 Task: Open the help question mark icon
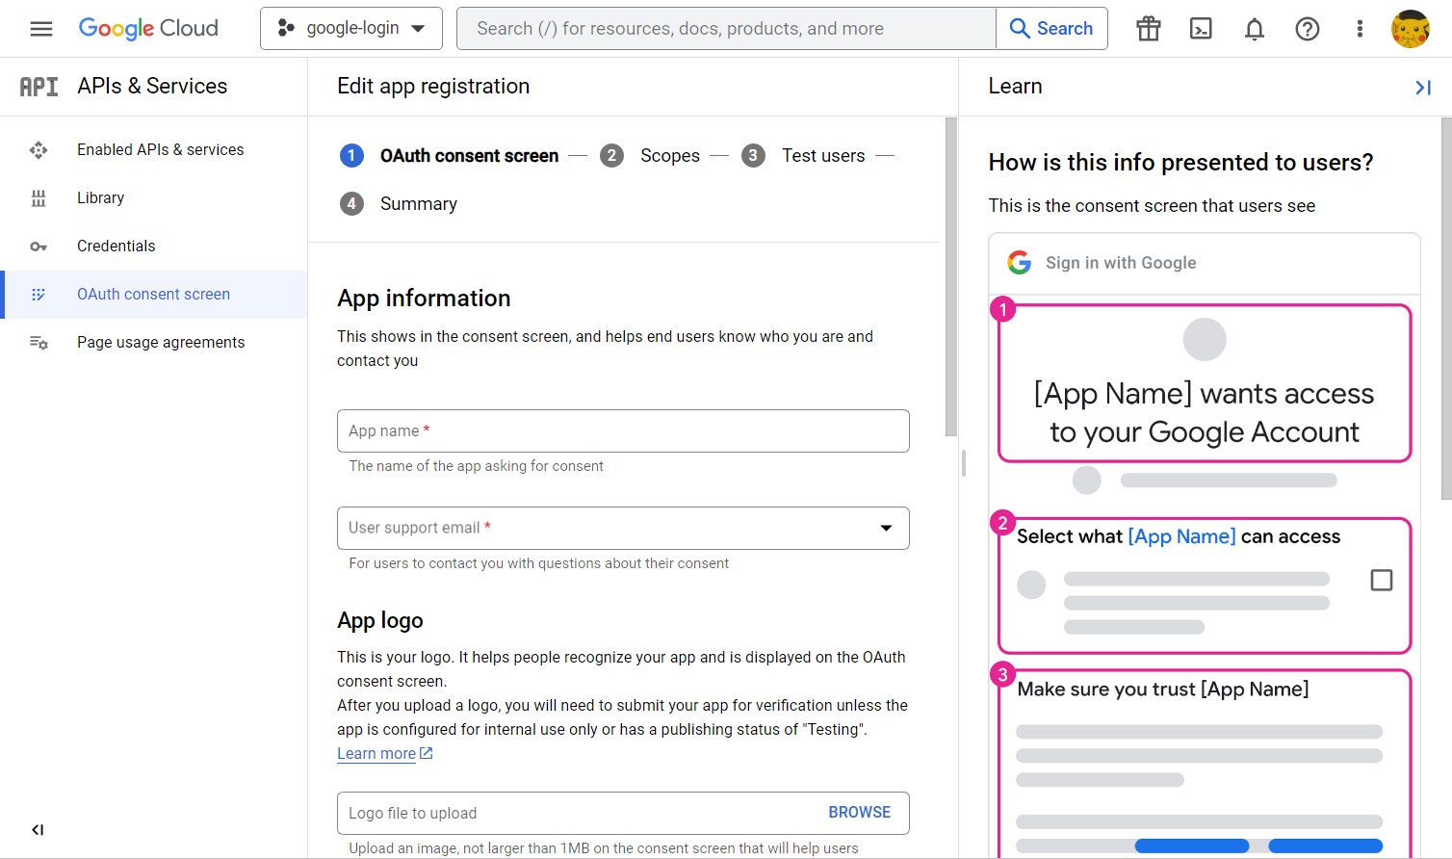(x=1308, y=29)
